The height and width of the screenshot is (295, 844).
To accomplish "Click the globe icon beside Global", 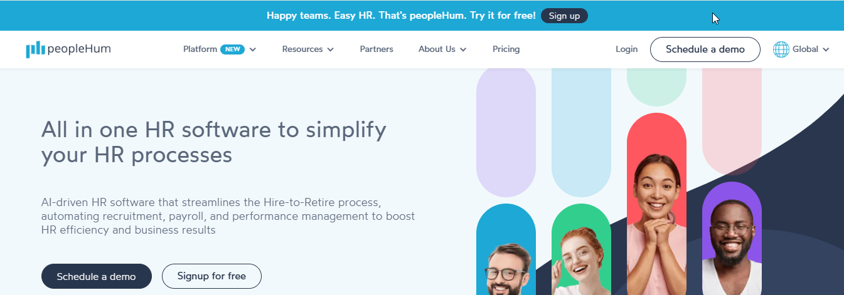I will click(x=781, y=49).
